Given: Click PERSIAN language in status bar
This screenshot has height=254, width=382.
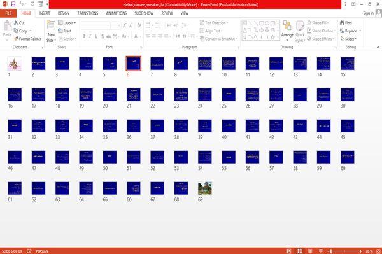Looking at the screenshot, I should tap(42, 251).
